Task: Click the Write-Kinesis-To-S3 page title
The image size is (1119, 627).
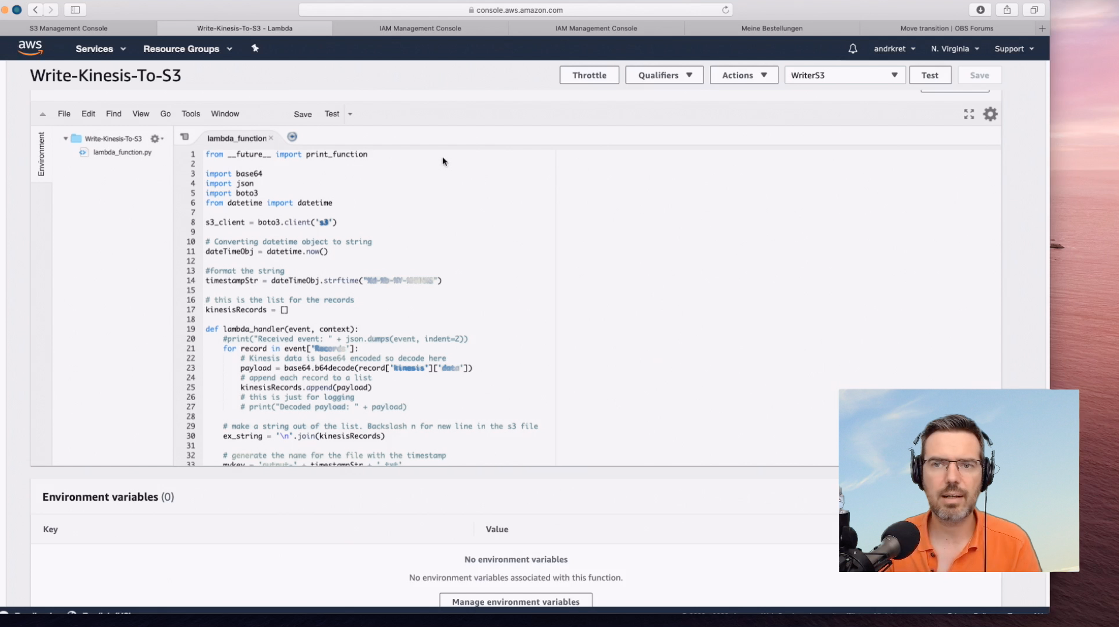Action: [105, 75]
